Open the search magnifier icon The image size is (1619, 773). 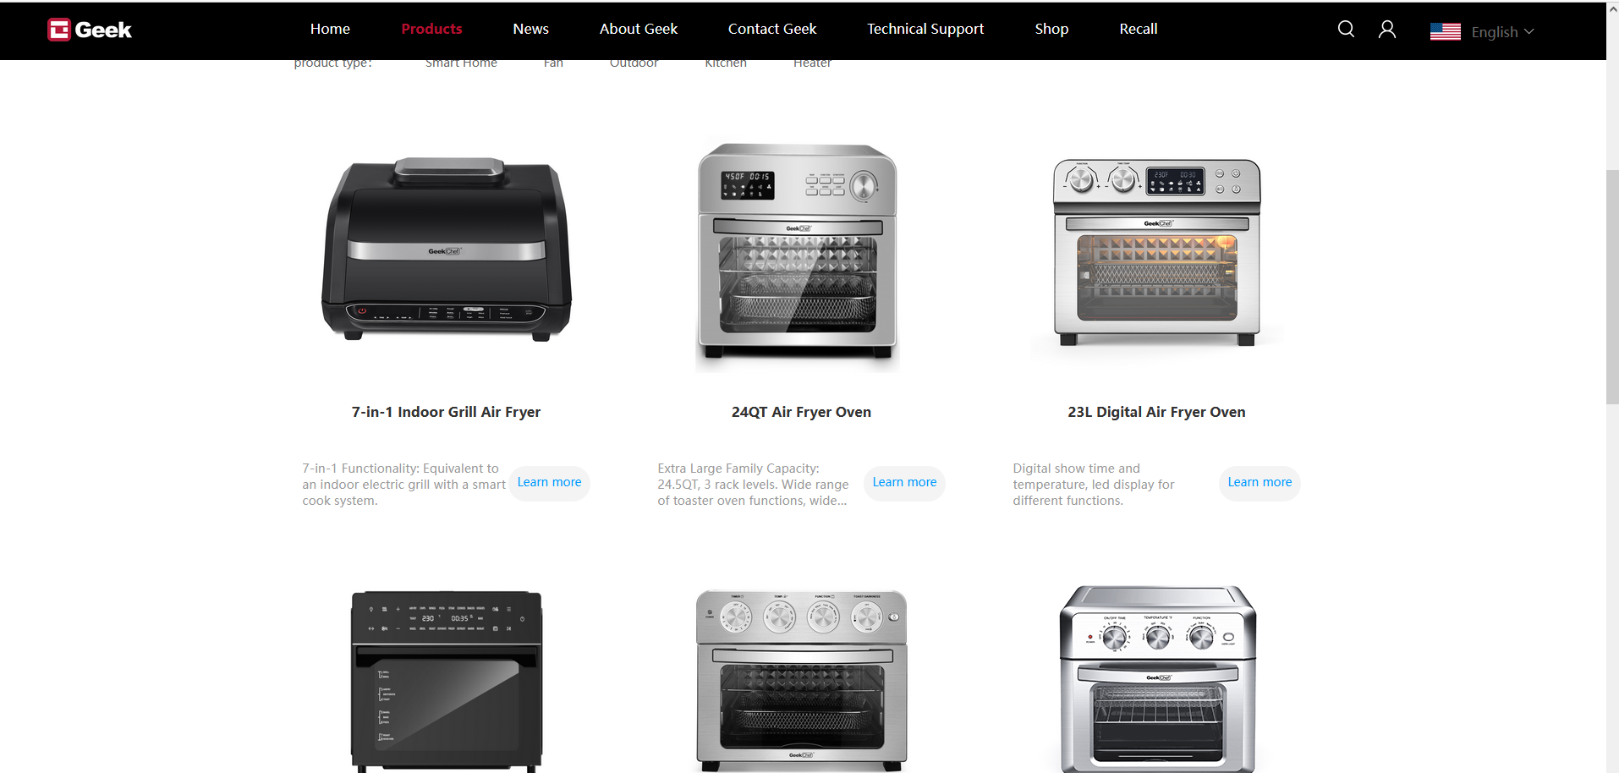tap(1346, 29)
